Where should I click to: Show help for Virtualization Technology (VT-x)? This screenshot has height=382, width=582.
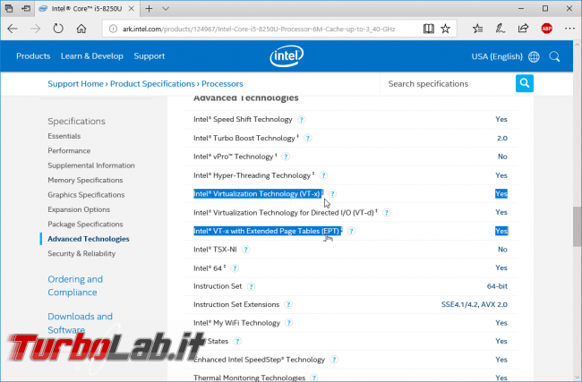pyautogui.click(x=332, y=193)
